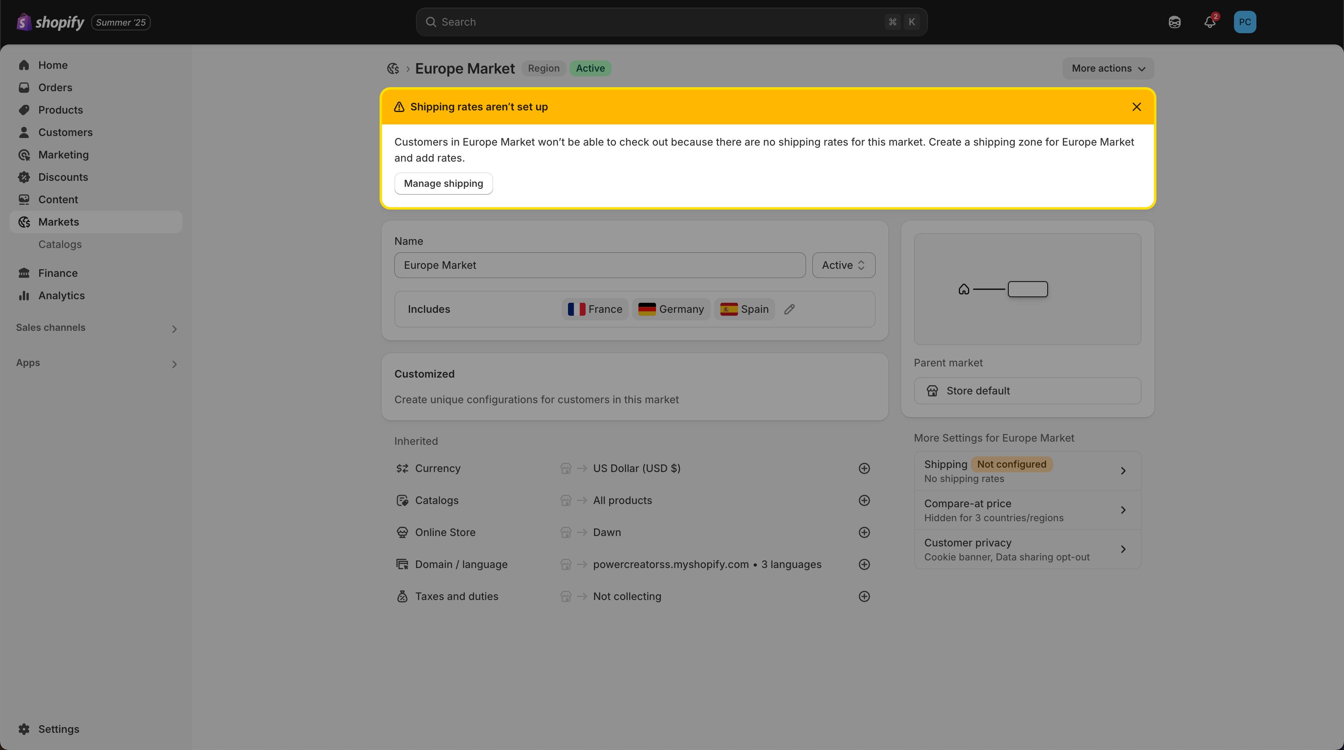Open the Active status dropdown

tap(843, 265)
